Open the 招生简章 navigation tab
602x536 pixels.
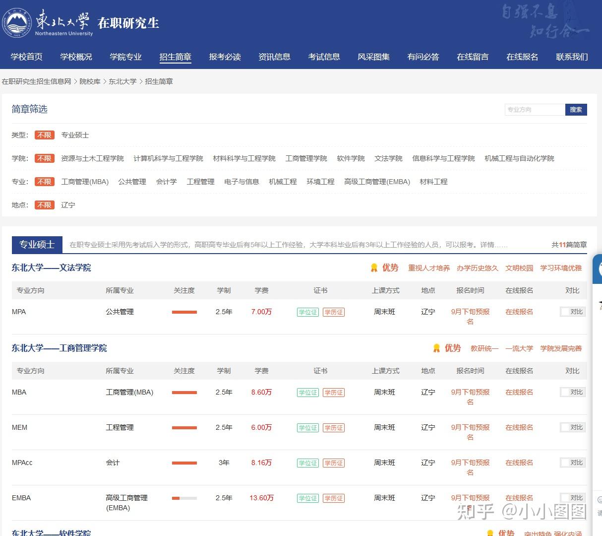[176, 57]
